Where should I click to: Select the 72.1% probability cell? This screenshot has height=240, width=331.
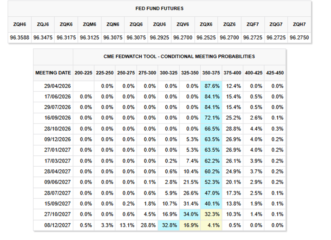[x=211, y=118]
